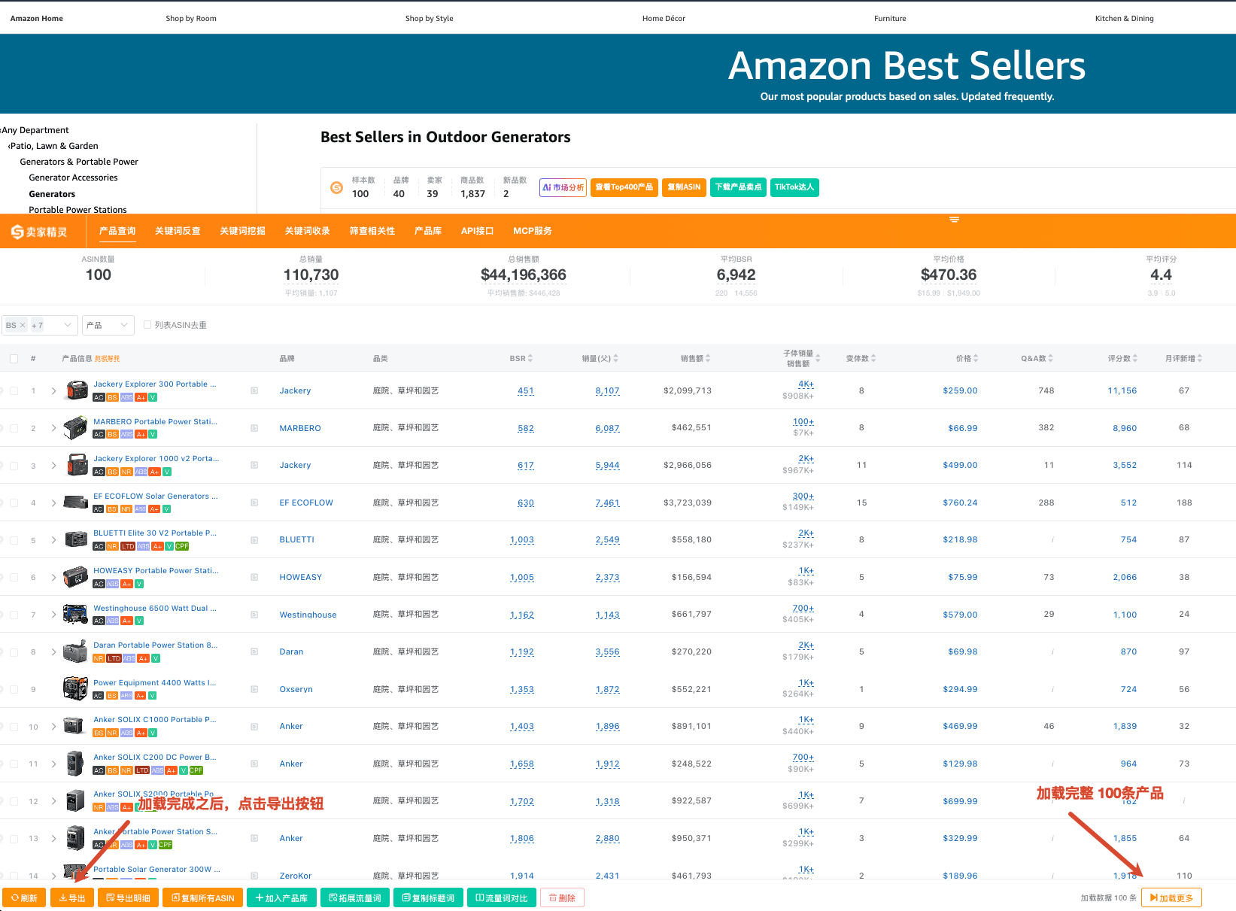Viewport: 1236px width, 911px height.
Task: Click the detail icon in the Oxseryn row
Action: [254, 689]
